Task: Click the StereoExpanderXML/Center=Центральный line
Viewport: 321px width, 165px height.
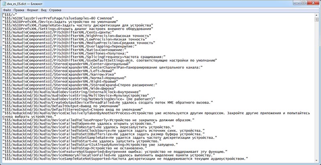Action: (66, 64)
